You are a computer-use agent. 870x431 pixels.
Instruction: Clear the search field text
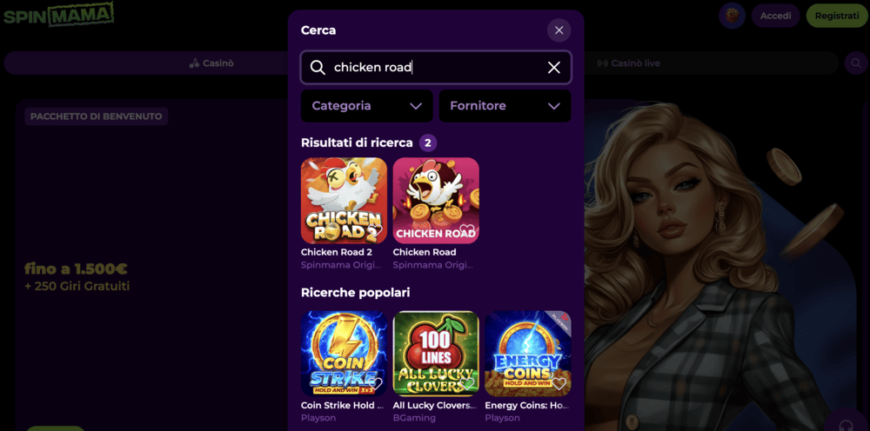553,68
